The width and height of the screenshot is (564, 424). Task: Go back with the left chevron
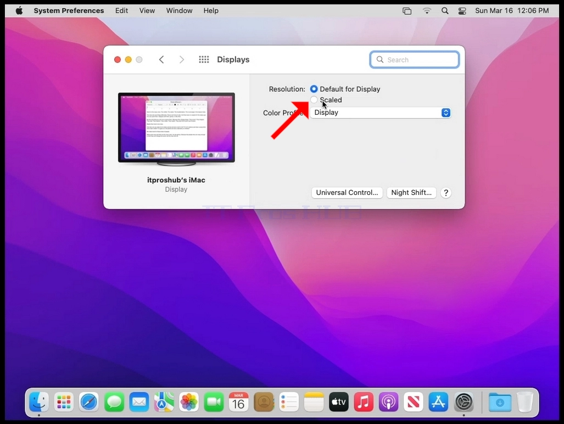click(x=161, y=60)
